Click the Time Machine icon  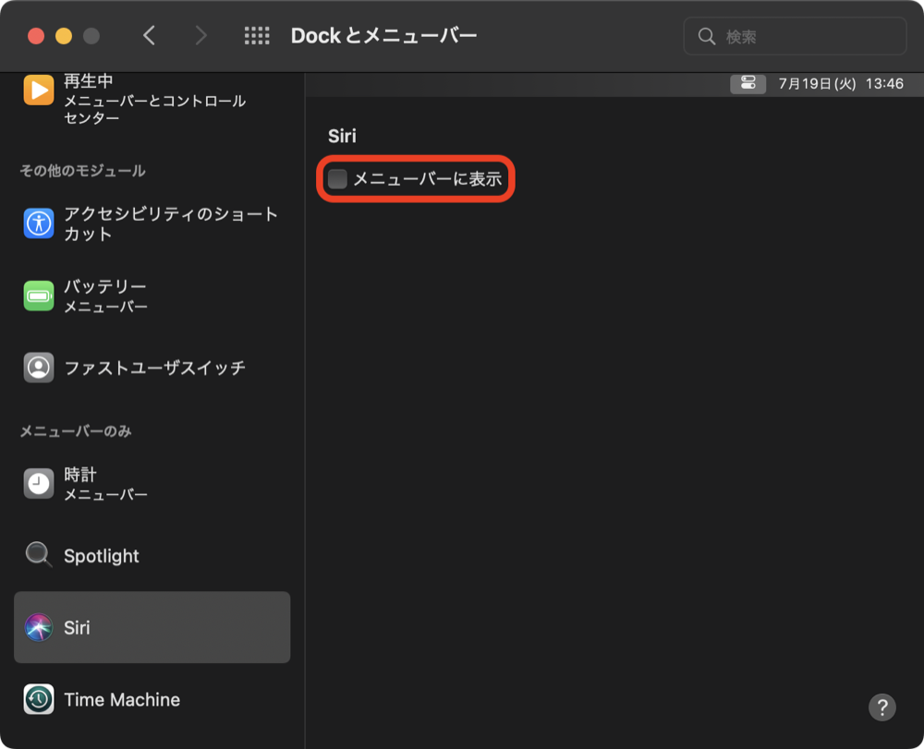[x=39, y=699]
